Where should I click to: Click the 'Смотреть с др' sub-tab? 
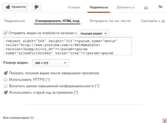(x=153, y=21)
